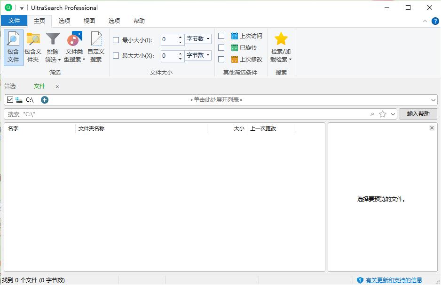This screenshot has height=285, width=441.
Task: Collapse the ribbon with the caret
Action: [425, 21]
